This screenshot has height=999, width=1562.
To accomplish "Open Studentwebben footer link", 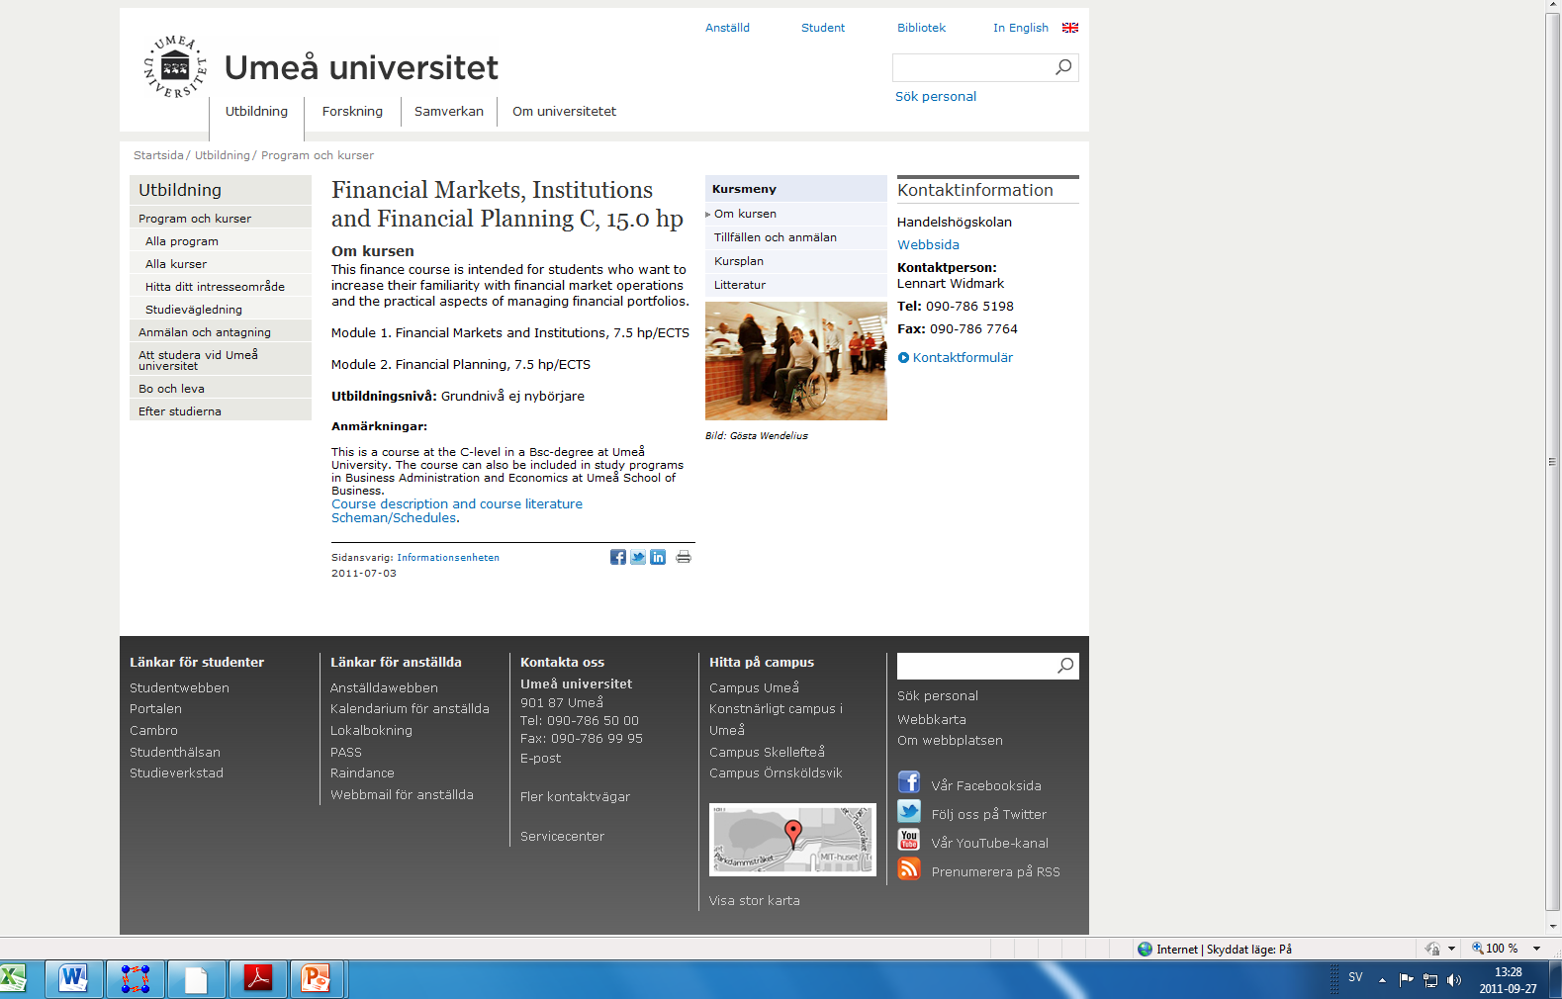I will coord(179,688).
